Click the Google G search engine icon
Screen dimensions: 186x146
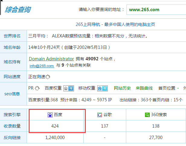pos(100,115)
